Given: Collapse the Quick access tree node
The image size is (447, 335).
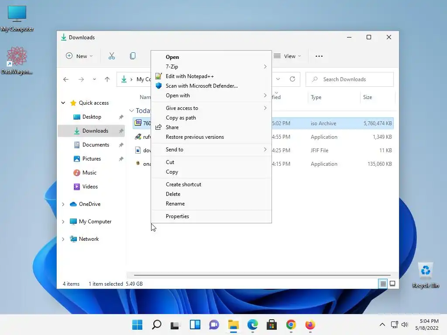Looking at the screenshot, I should pyautogui.click(x=63, y=103).
